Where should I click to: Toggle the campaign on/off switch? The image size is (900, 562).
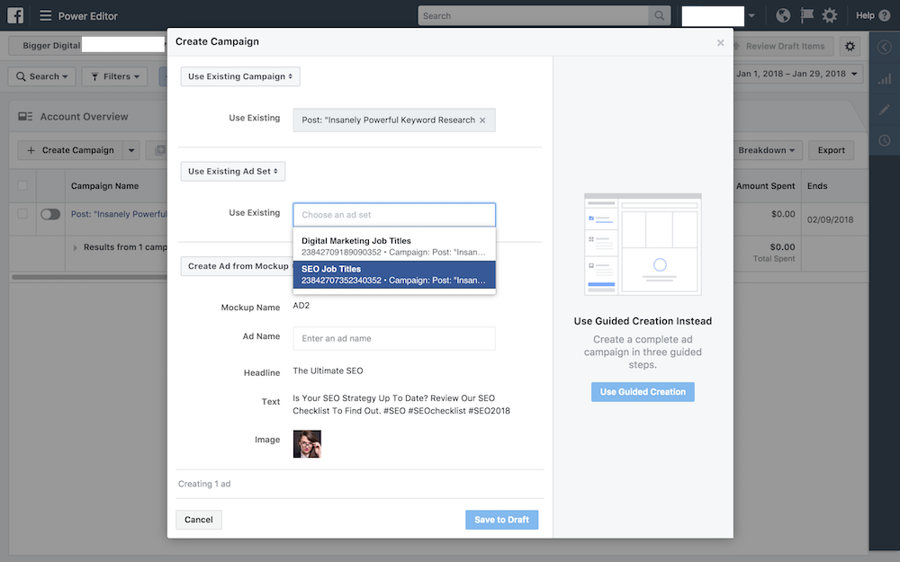[x=50, y=214]
